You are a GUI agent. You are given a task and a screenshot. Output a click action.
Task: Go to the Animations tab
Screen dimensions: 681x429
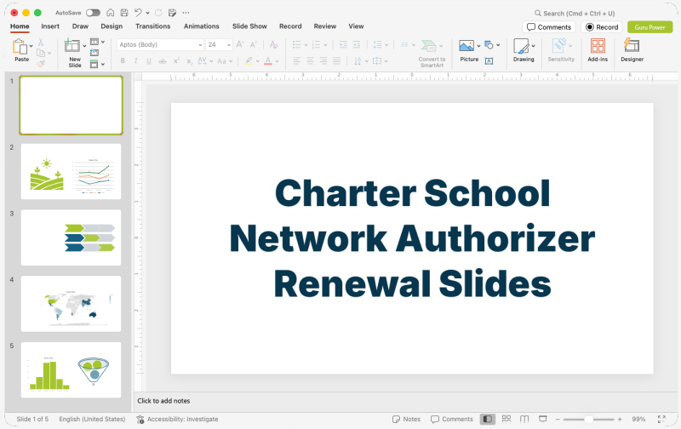[x=202, y=26]
